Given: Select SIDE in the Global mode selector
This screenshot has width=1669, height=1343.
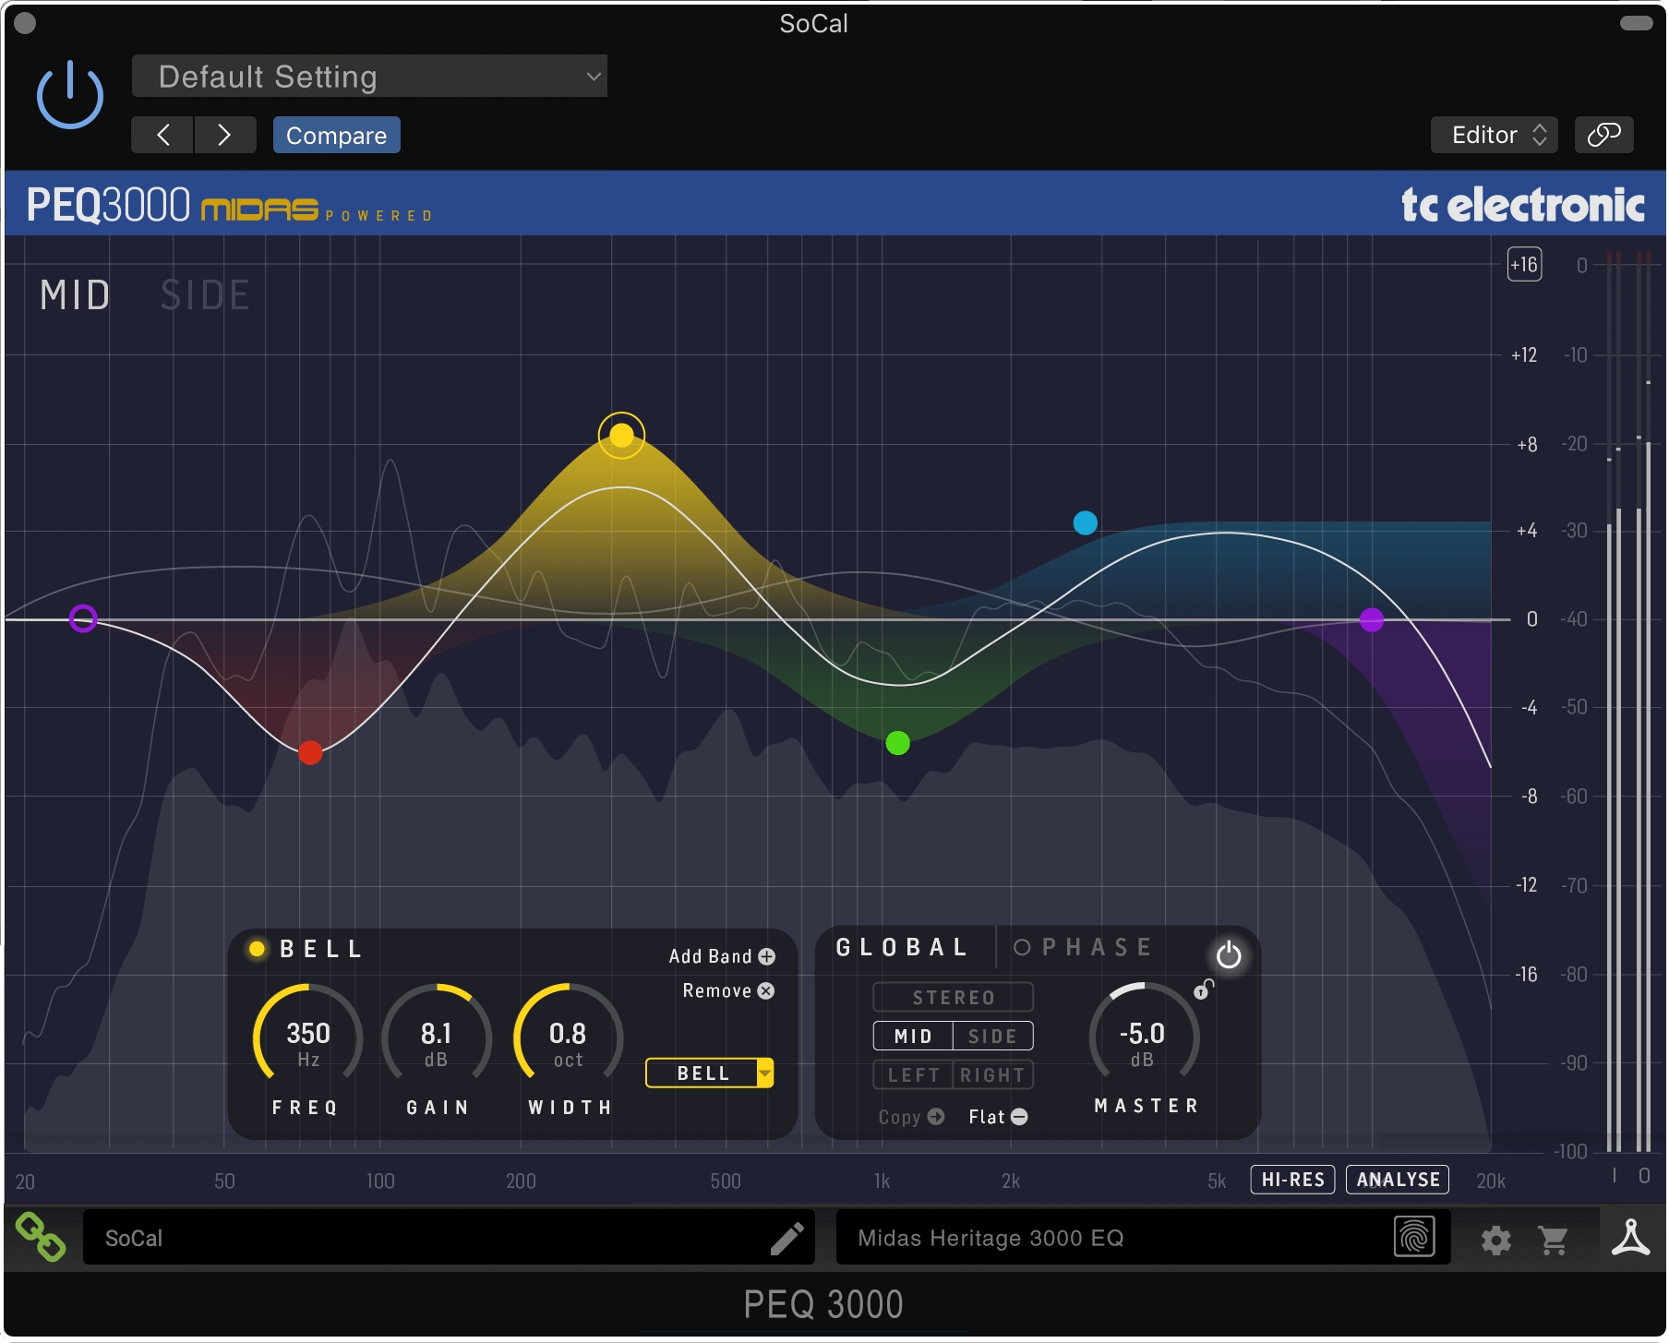Looking at the screenshot, I should pos(992,1037).
